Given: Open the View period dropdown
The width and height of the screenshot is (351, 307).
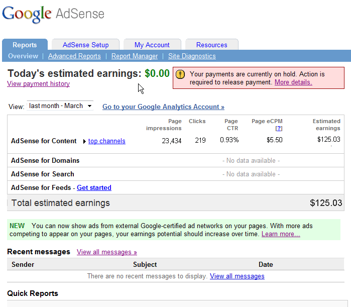Looking at the screenshot, I should tap(60, 106).
